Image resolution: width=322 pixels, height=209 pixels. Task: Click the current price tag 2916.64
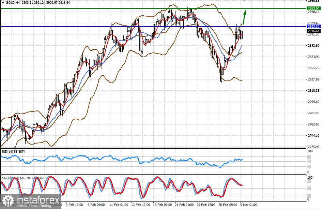click(x=313, y=31)
